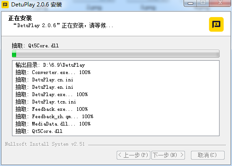Click subtitle “DetuPlay 2.0.6” 正在安装，请等候

pyautogui.click(x=63, y=25)
